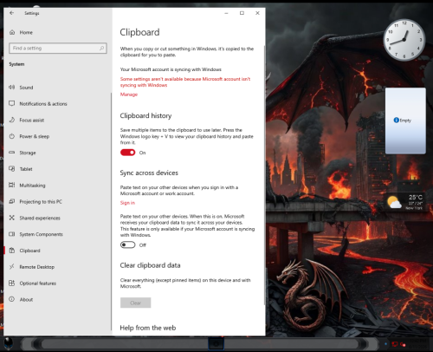Screen dimensions: 433x352
Task: Open the About page
Action: [x=26, y=299]
